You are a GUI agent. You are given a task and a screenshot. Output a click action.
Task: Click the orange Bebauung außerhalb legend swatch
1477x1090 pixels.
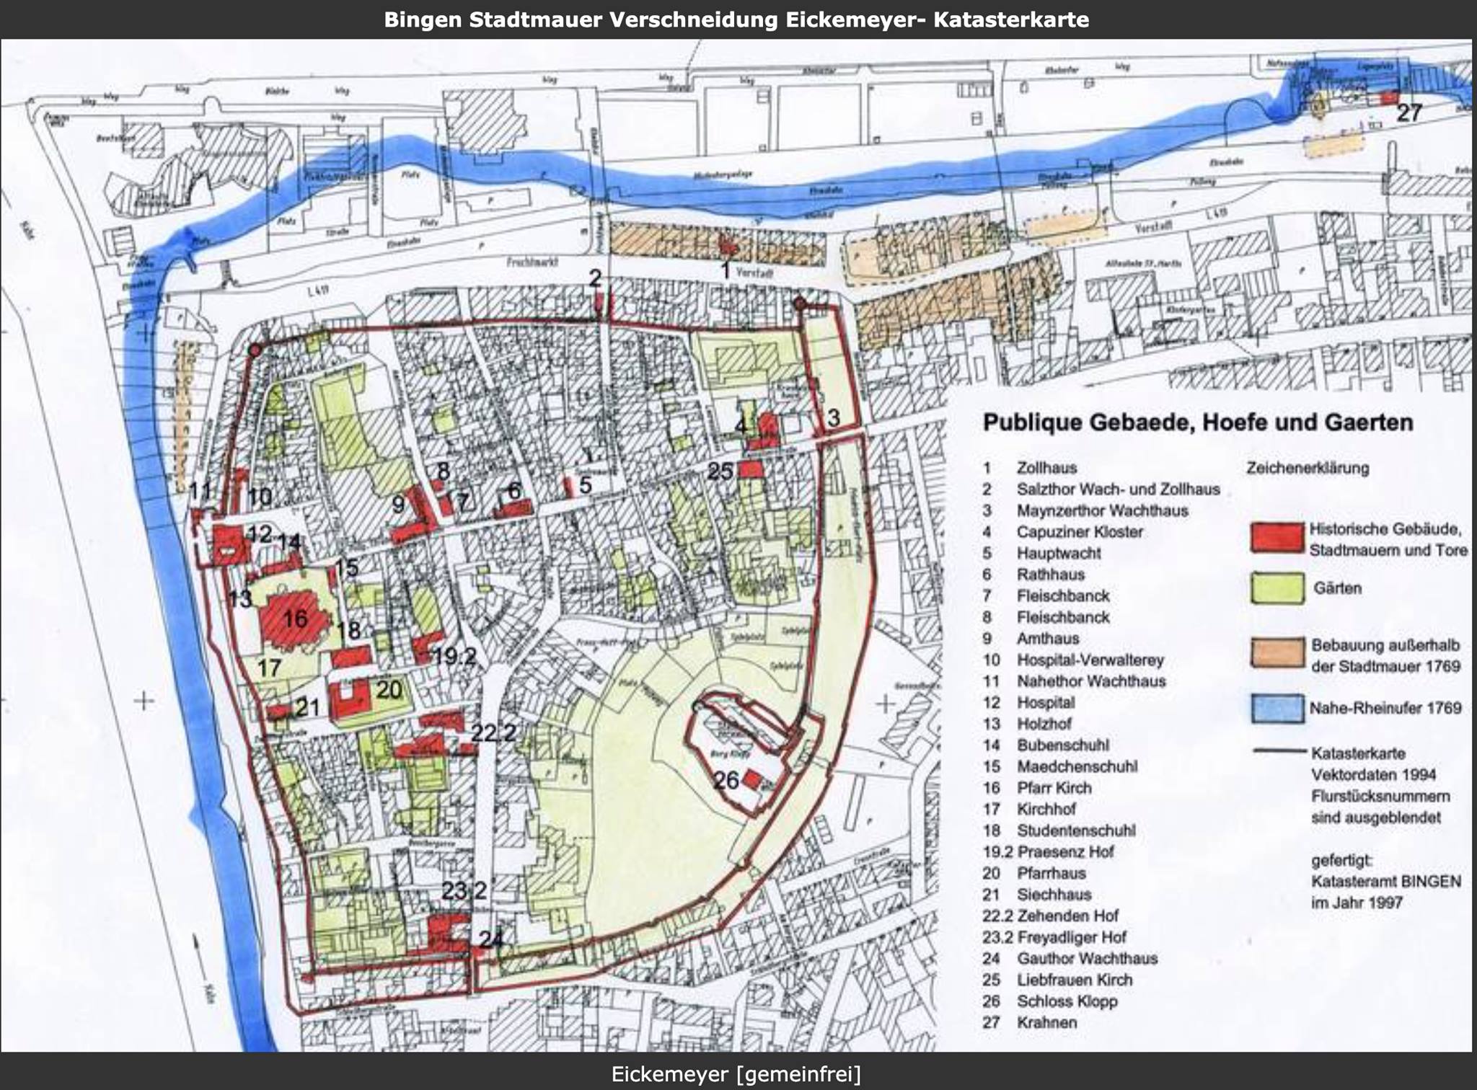coord(1277,653)
